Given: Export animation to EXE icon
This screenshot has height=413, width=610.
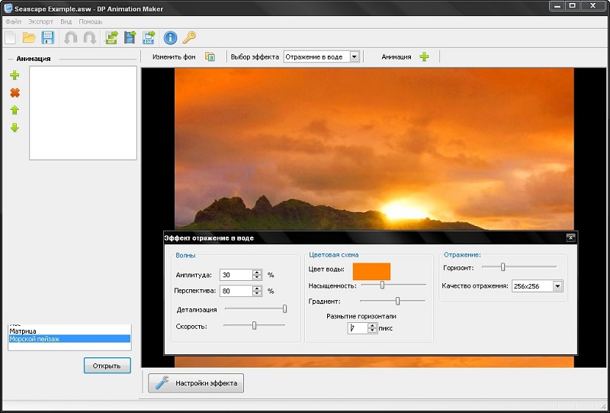Looking at the screenshot, I should point(149,38).
